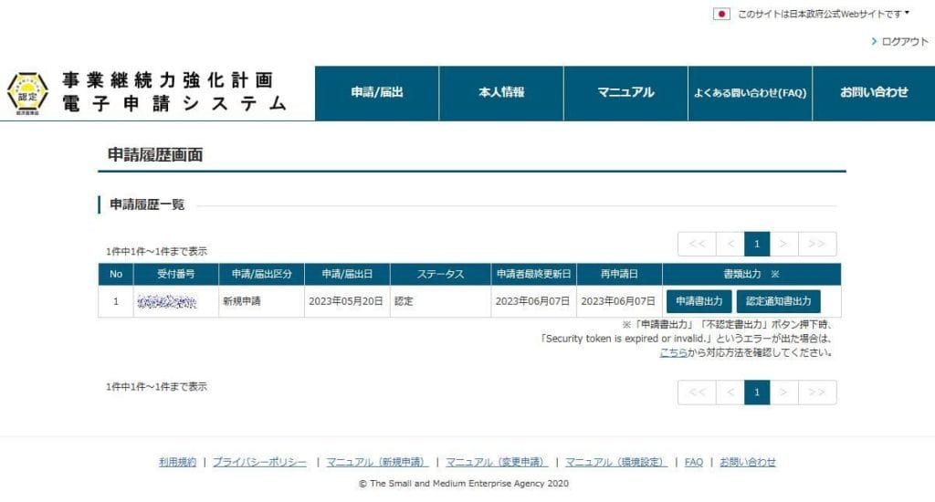935x502 pixels.
Task: Open よくある問い合わせ(FAQ) menu item
Action: click(x=750, y=93)
